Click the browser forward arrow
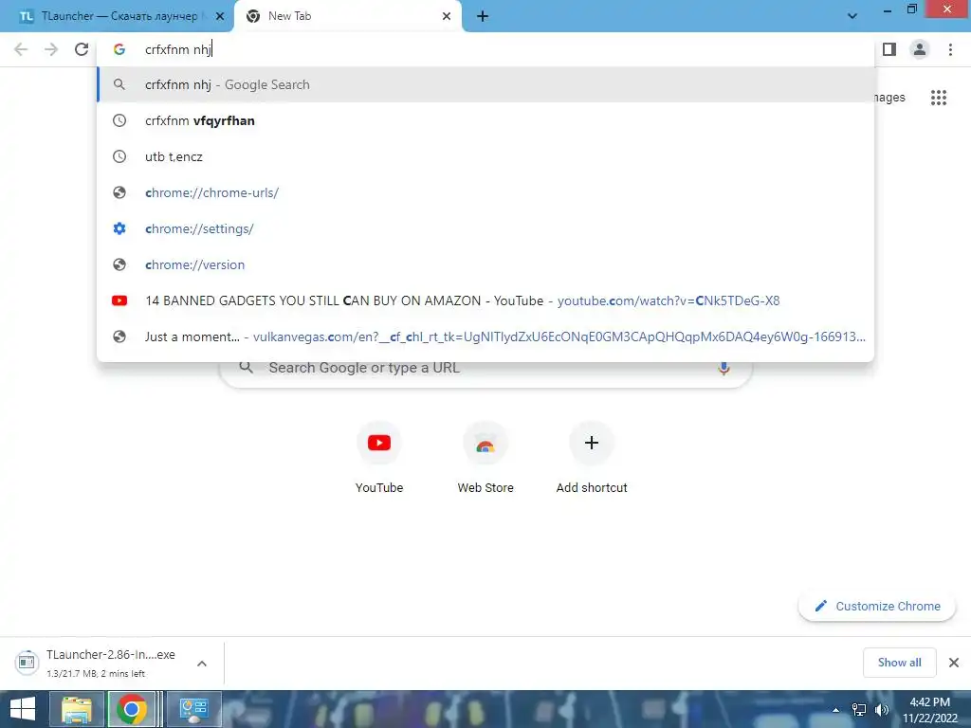The height and width of the screenshot is (728, 971). [51, 49]
